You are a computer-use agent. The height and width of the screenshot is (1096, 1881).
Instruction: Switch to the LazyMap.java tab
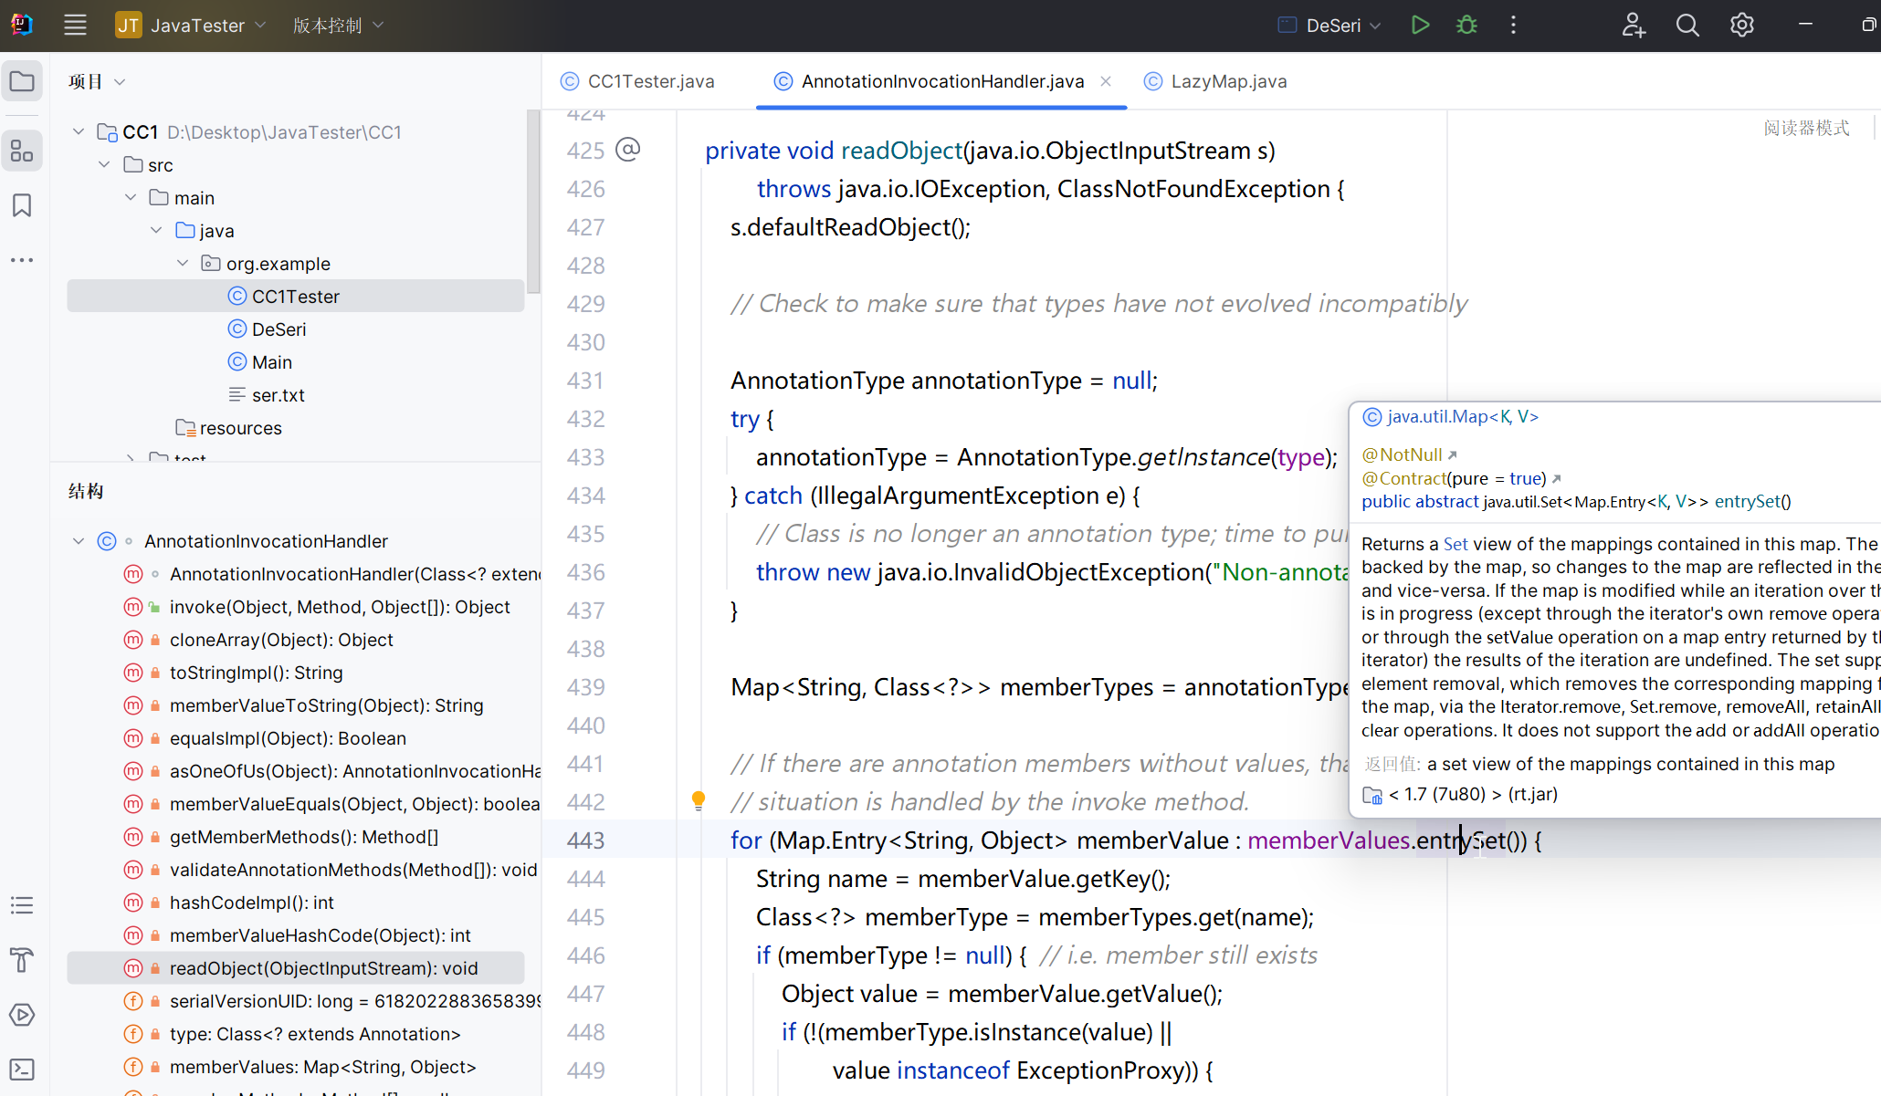click(1228, 81)
